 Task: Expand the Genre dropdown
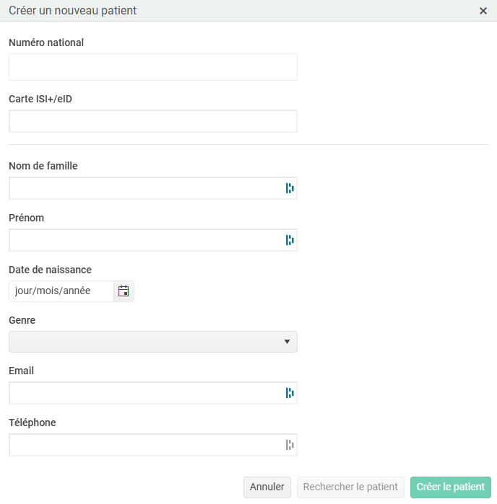coord(153,342)
